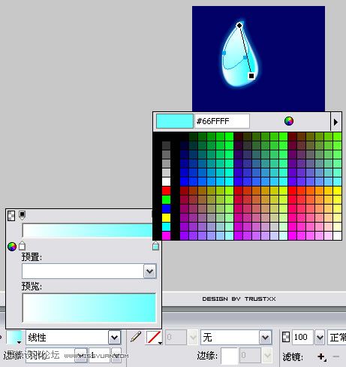Screen dimensions: 346x367
Task: Open the opacity 100 dropdown arrow
Action: point(320,338)
